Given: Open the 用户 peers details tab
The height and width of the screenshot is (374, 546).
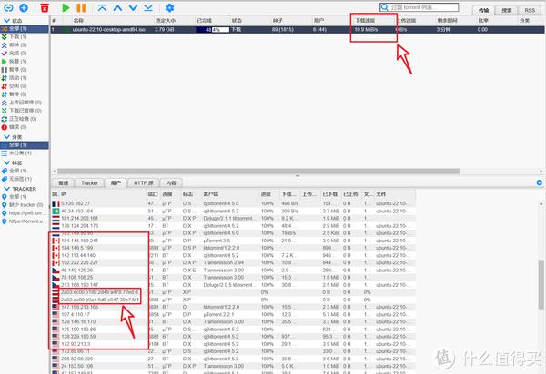Looking at the screenshot, I should point(116,183).
